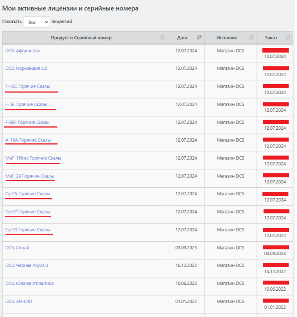Select the F-5E Горячие Скалы link
This screenshot has height=317, width=297.
click(26, 104)
